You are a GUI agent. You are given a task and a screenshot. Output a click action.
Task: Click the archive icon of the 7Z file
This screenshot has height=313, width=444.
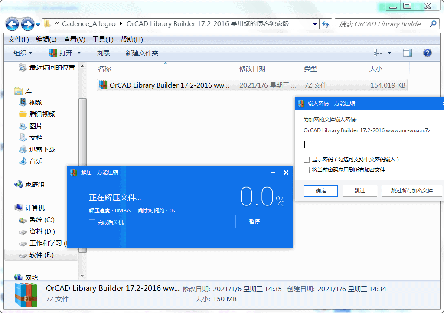pyautogui.click(x=103, y=85)
